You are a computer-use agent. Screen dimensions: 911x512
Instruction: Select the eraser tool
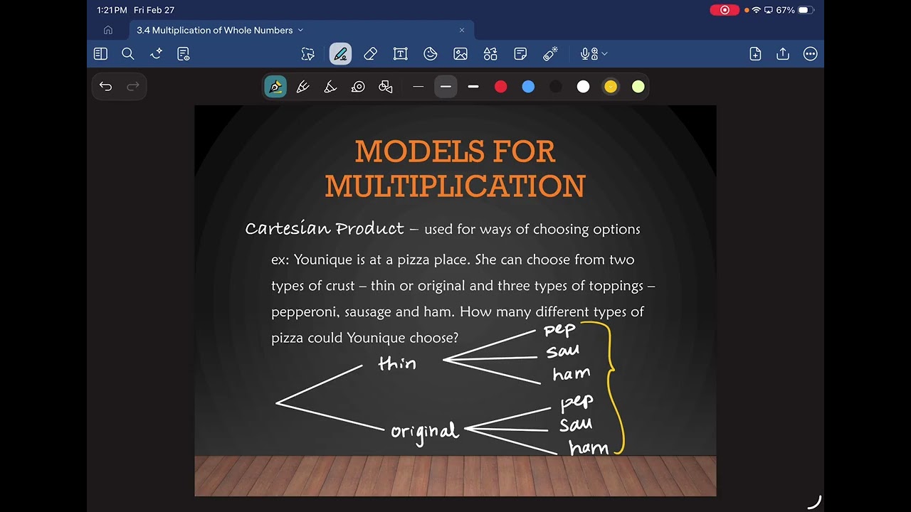(370, 54)
